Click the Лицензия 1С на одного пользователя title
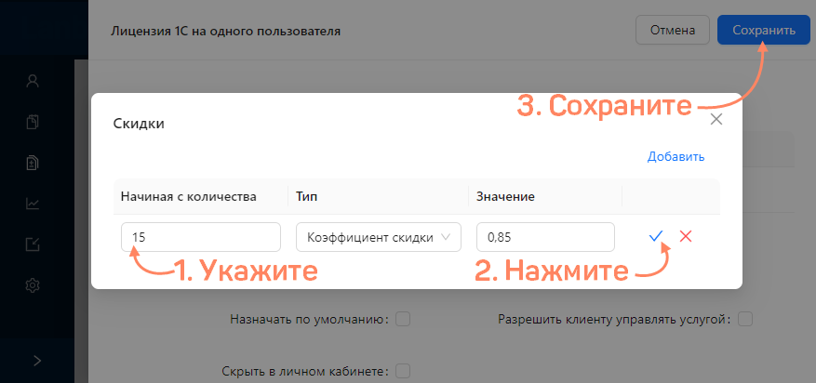This screenshot has height=383, width=816. 225,32
